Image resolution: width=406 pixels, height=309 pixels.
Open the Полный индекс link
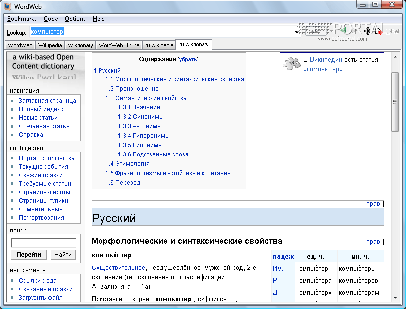(41, 109)
